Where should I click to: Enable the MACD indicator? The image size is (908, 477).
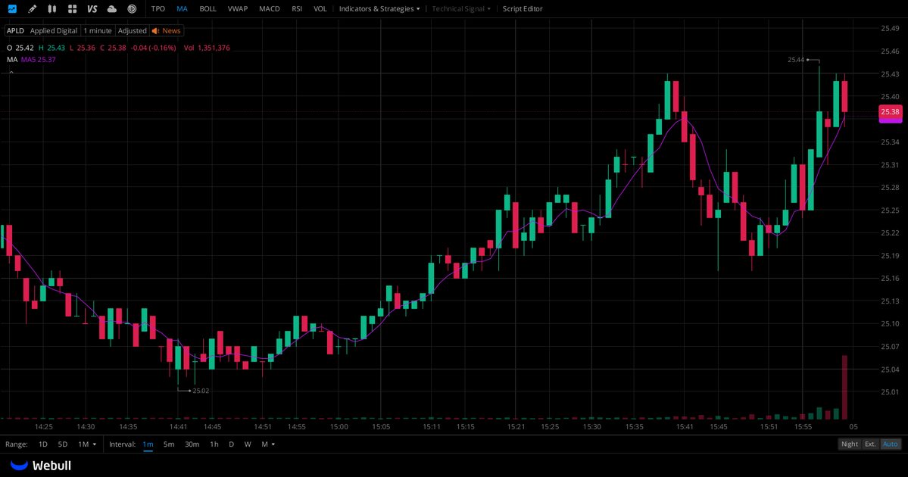[x=270, y=8]
